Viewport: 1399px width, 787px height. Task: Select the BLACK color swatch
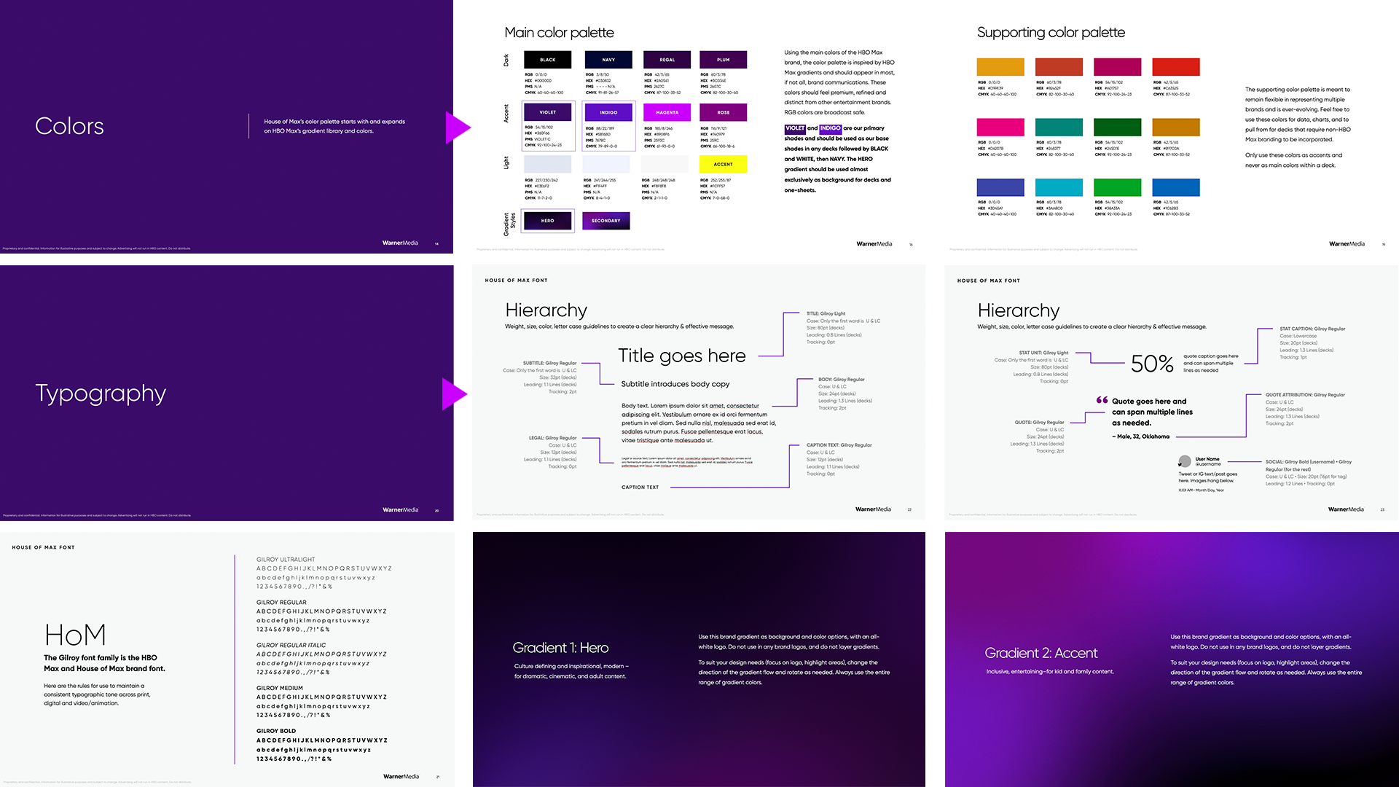click(x=547, y=60)
